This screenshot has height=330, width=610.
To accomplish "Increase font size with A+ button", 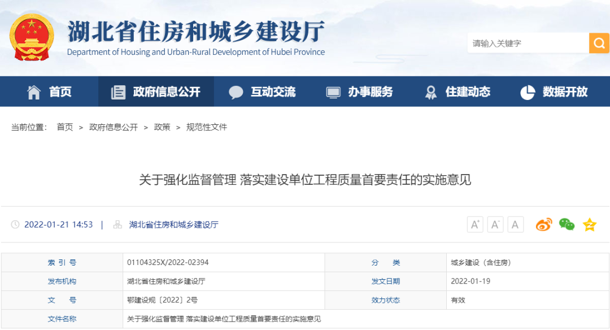I will (475, 224).
